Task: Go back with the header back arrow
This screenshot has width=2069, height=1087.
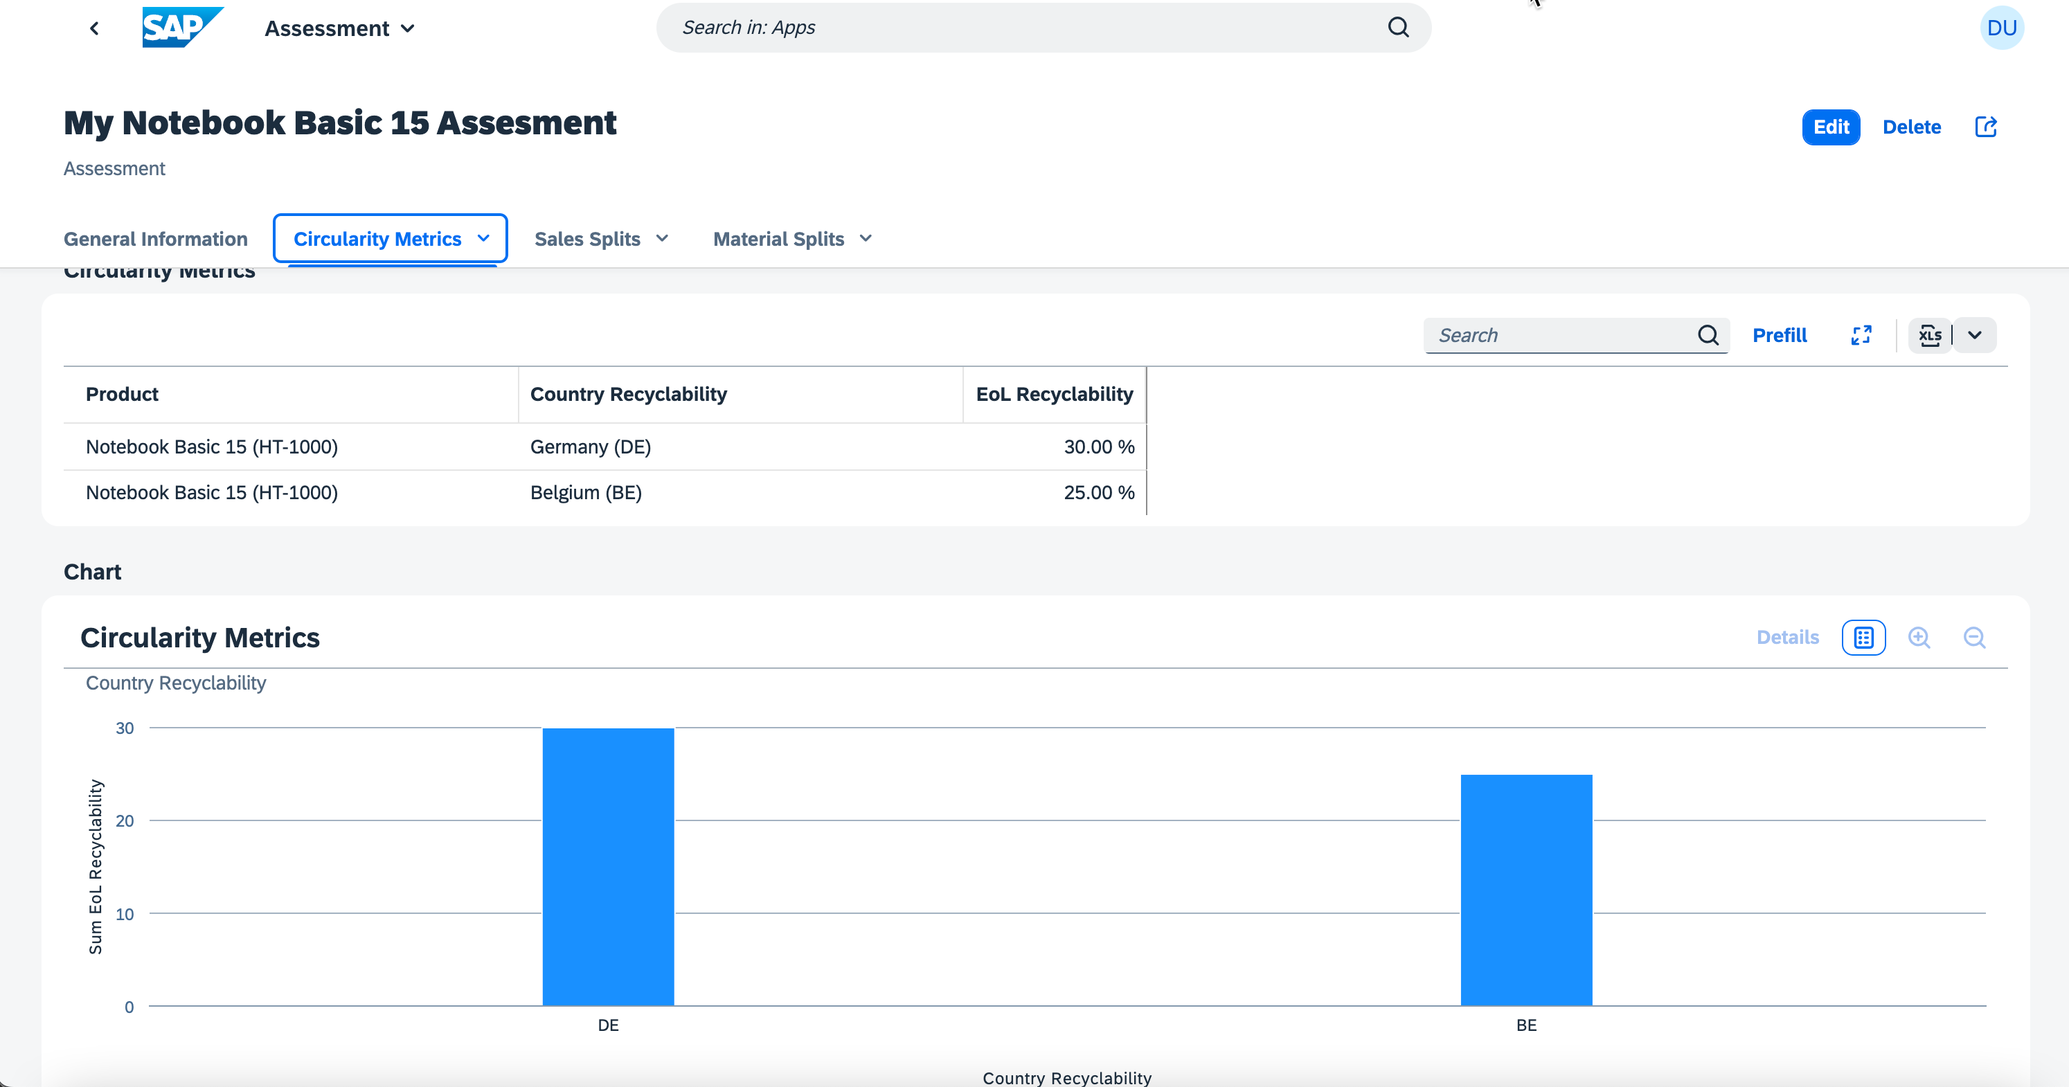Action: coord(94,28)
